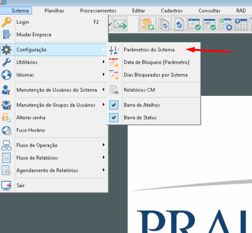
Task: Click the Sair exit monitor icon
Action: point(7,186)
